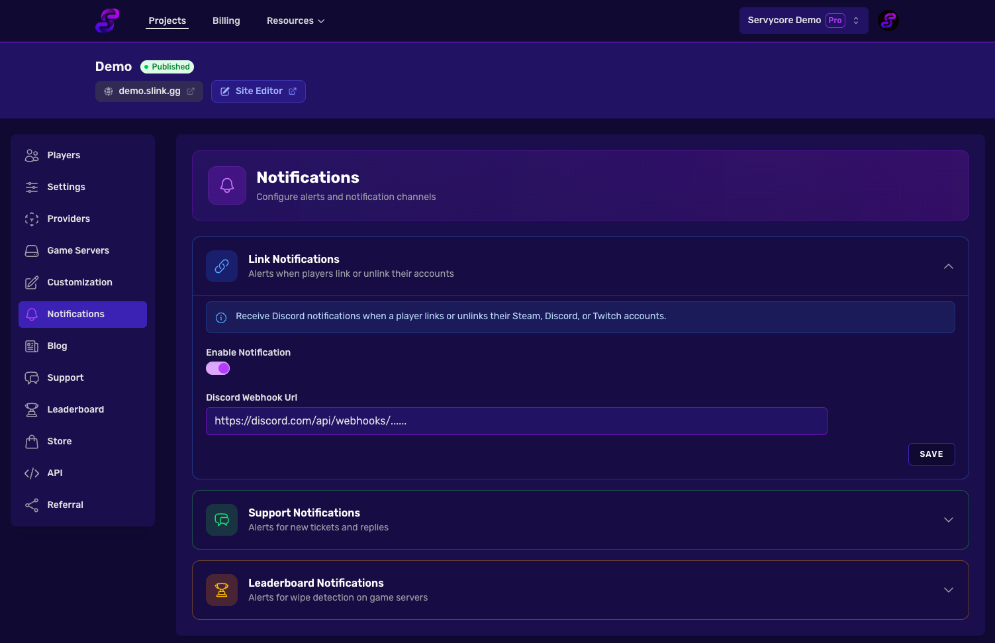
Task: Disable the Enable Notification toggle
Action: (x=218, y=368)
